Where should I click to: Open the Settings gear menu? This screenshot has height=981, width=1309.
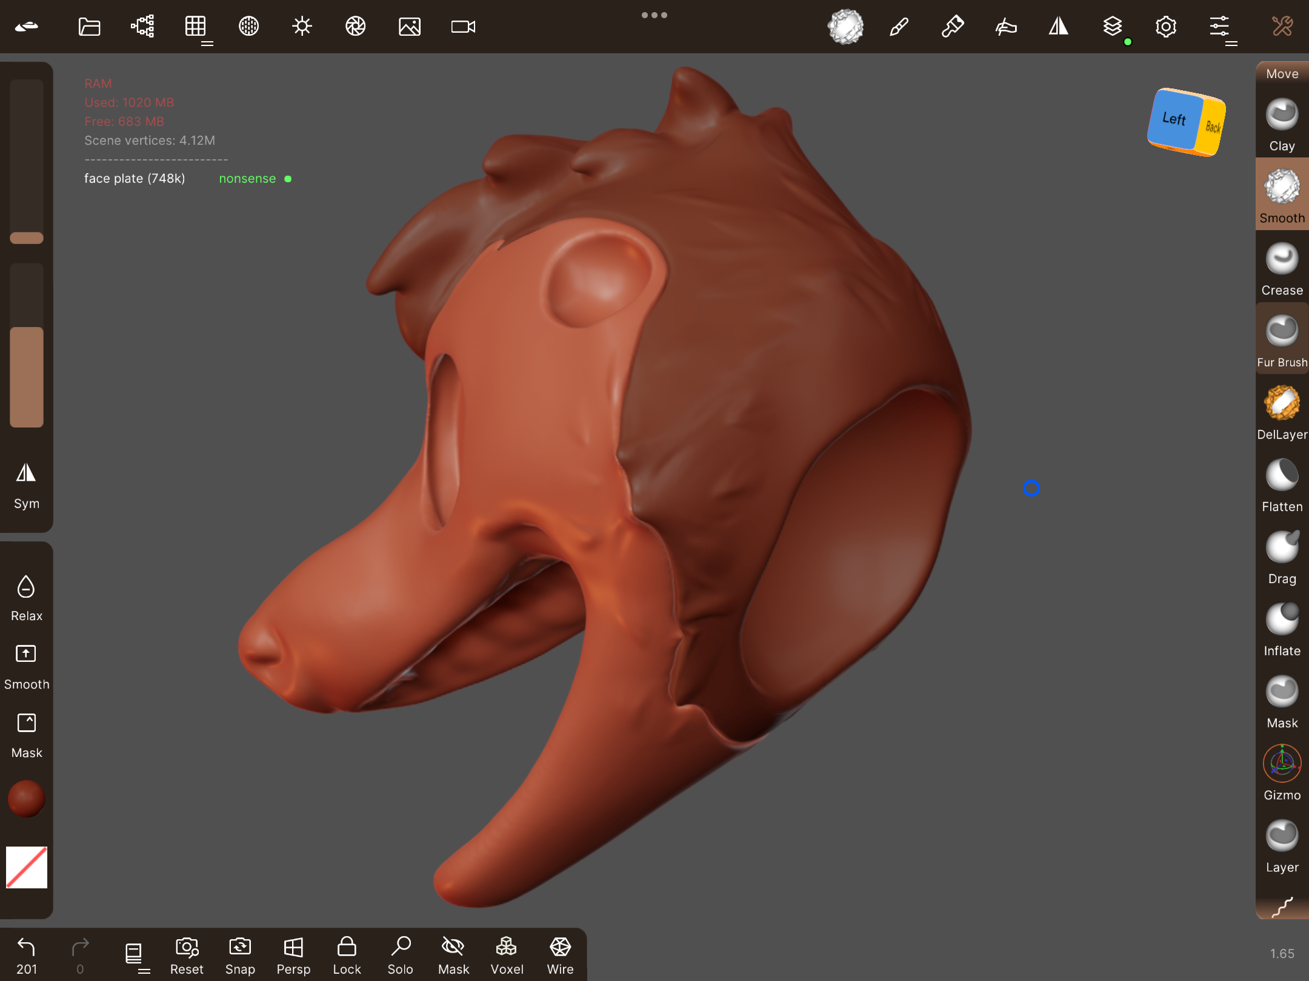(x=1165, y=27)
